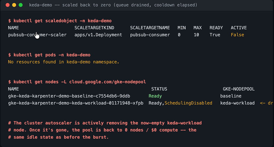Click the SCALETARGETNAME column header

click(x=150, y=28)
